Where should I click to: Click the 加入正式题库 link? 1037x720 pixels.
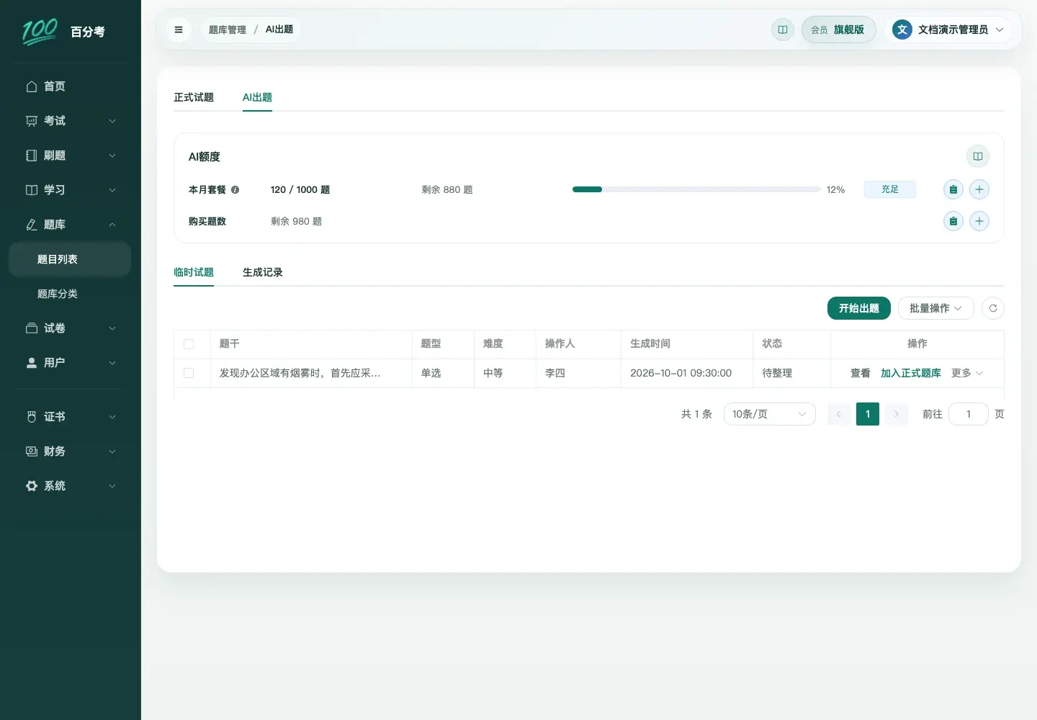coord(911,373)
